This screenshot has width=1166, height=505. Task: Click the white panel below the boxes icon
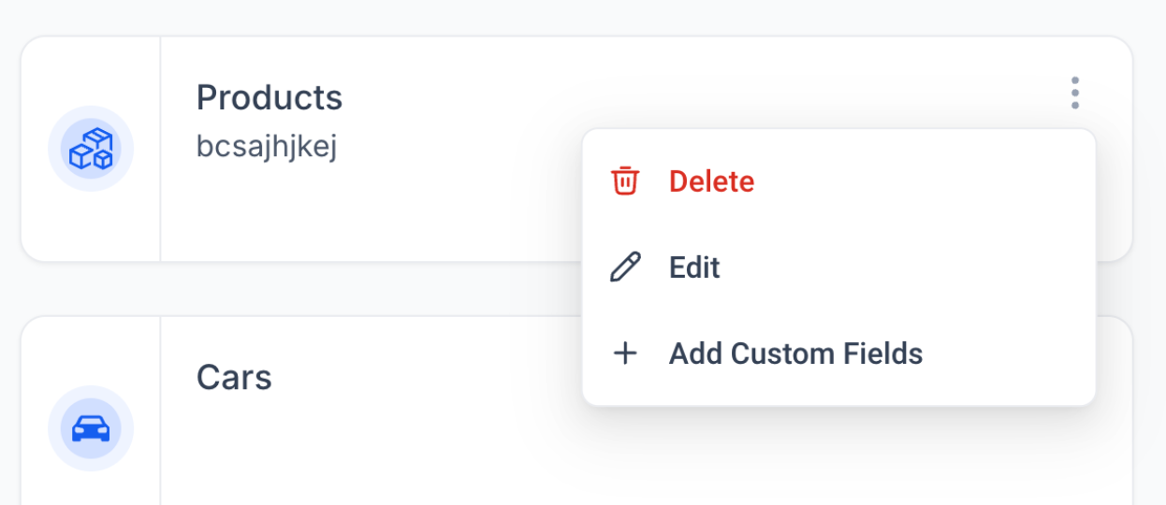91,229
